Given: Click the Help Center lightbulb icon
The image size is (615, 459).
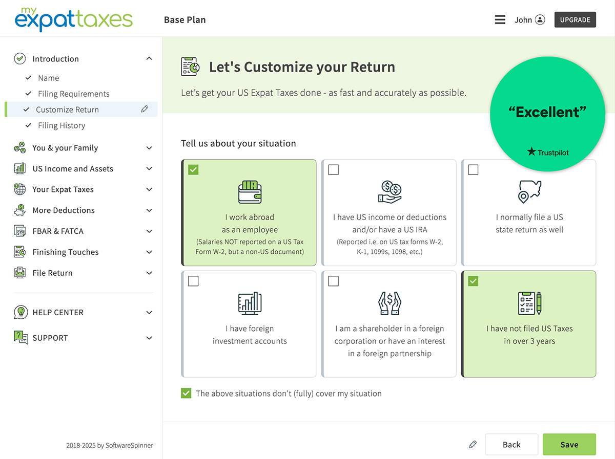Looking at the screenshot, I should [x=20, y=312].
